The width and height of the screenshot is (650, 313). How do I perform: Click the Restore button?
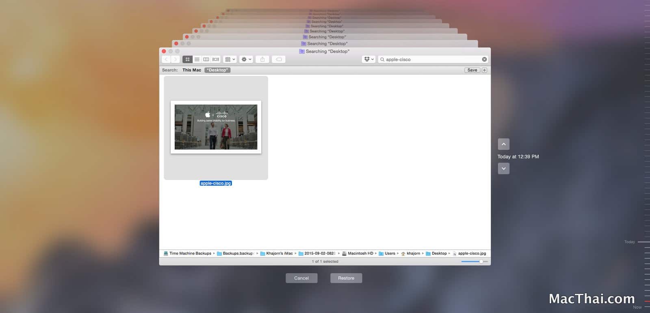click(x=346, y=278)
